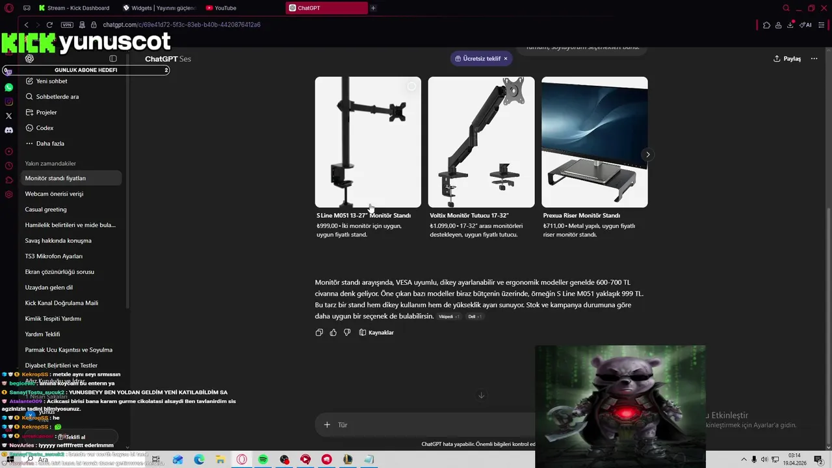Start a new chat with Yeni sohbet
This screenshot has width=832, height=468.
pos(71,81)
